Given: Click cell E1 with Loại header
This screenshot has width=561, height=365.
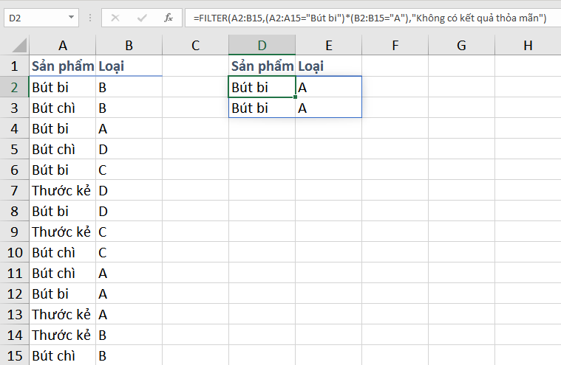Looking at the screenshot, I should coord(328,66).
